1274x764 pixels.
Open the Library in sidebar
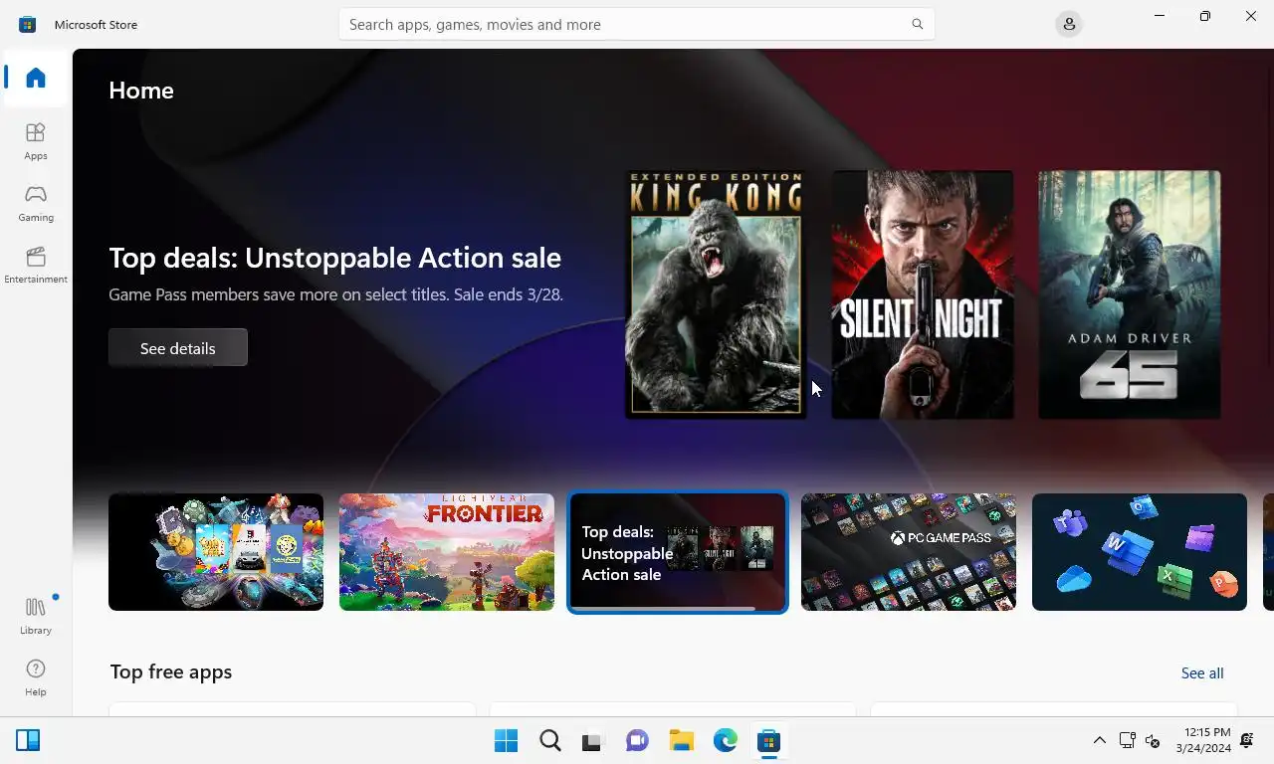point(36,616)
